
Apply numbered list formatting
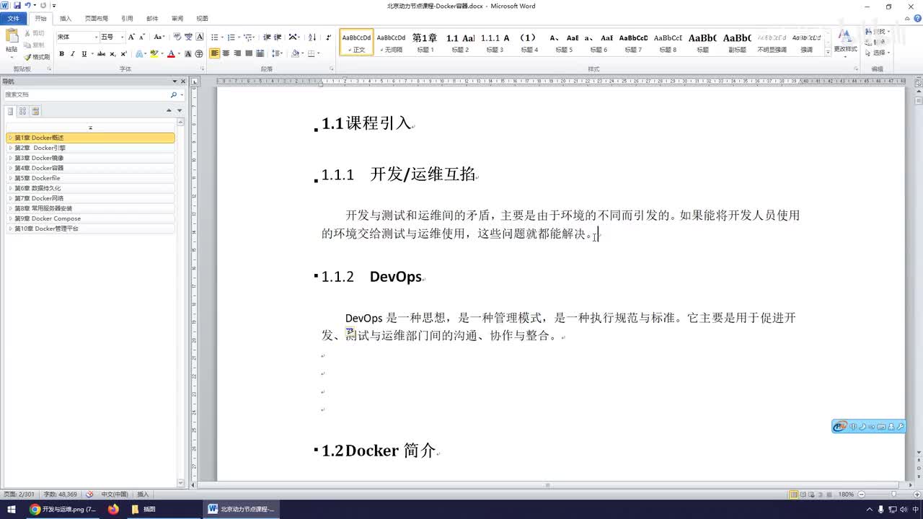[x=231, y=37]
